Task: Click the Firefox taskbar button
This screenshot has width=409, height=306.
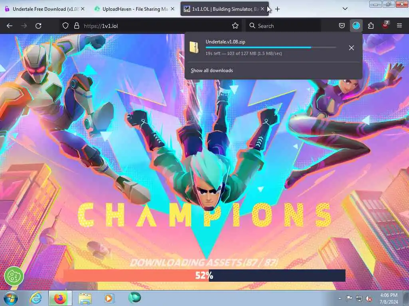Action: pos(60,298)
